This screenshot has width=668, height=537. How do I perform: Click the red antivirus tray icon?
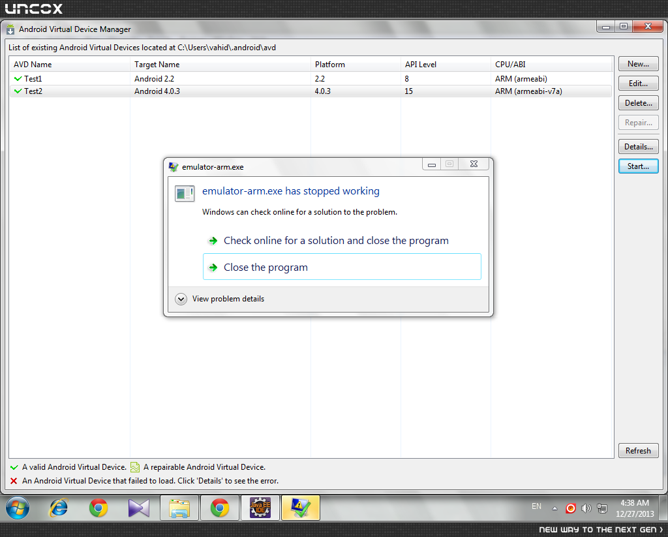click(x=570, y=508)
